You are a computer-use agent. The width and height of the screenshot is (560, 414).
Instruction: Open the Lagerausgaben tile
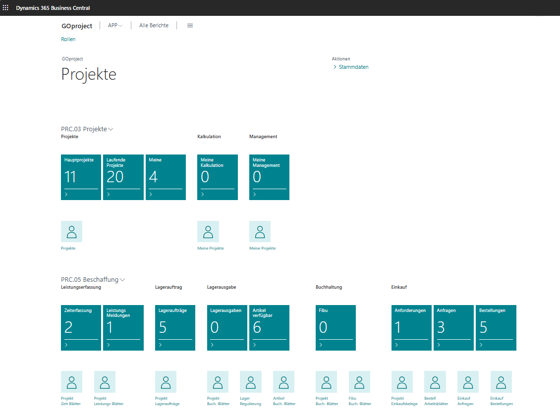click(x=227, y=328)
